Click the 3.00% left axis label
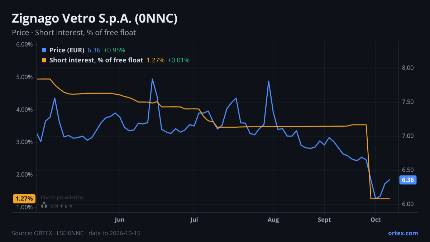The image size is (430, 242). [x=24, y=142]
